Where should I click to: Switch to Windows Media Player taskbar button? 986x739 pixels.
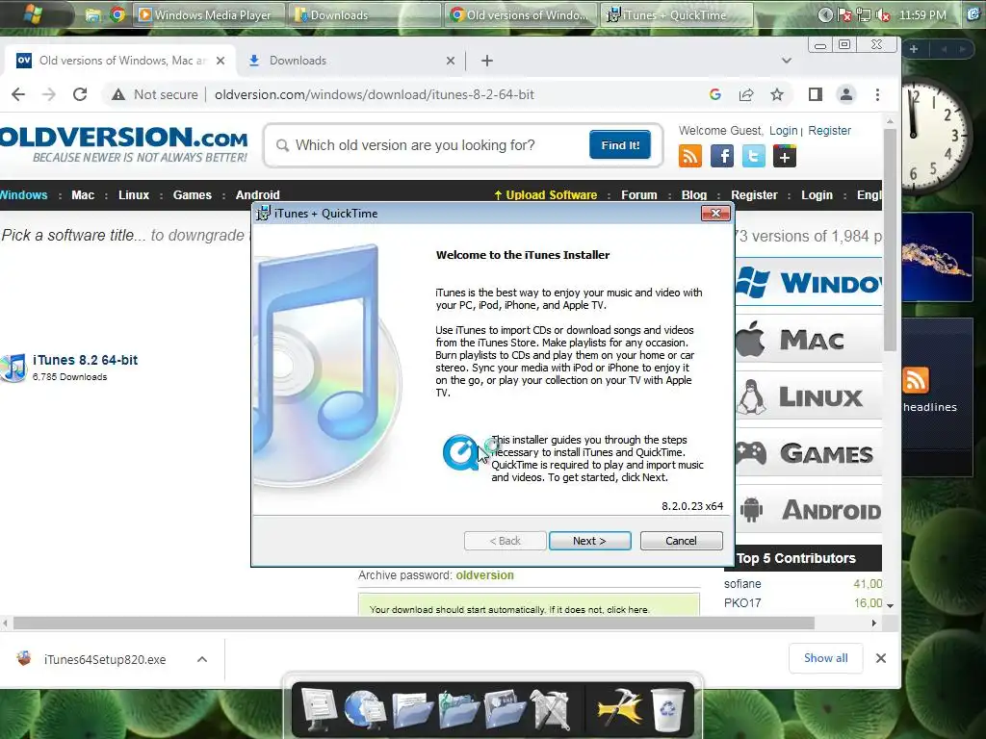pyautogui.click(x=208, y=14)
